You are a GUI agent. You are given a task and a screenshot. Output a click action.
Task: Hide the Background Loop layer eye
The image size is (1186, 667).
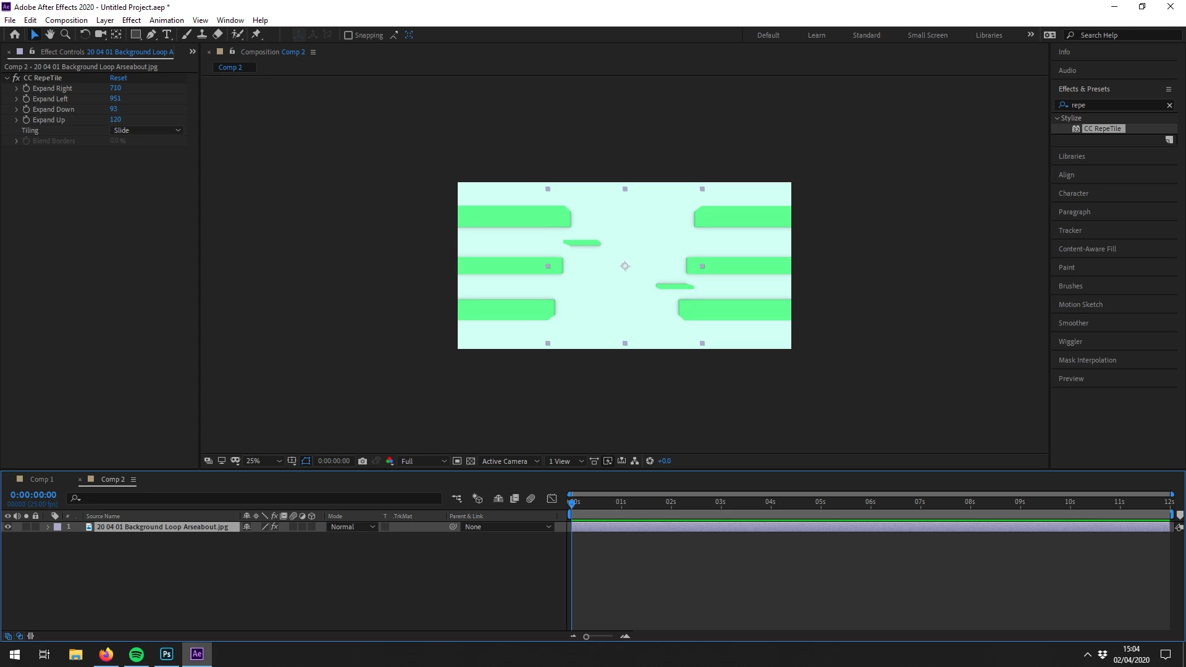coord(8,527)
